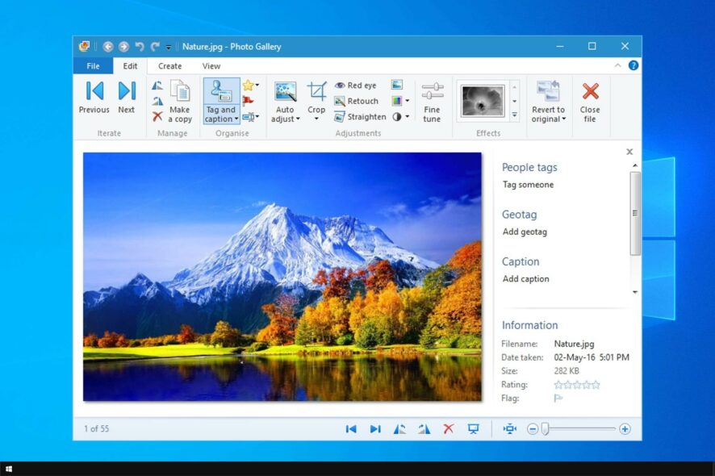Select the Retouch tool

[356, 101]
